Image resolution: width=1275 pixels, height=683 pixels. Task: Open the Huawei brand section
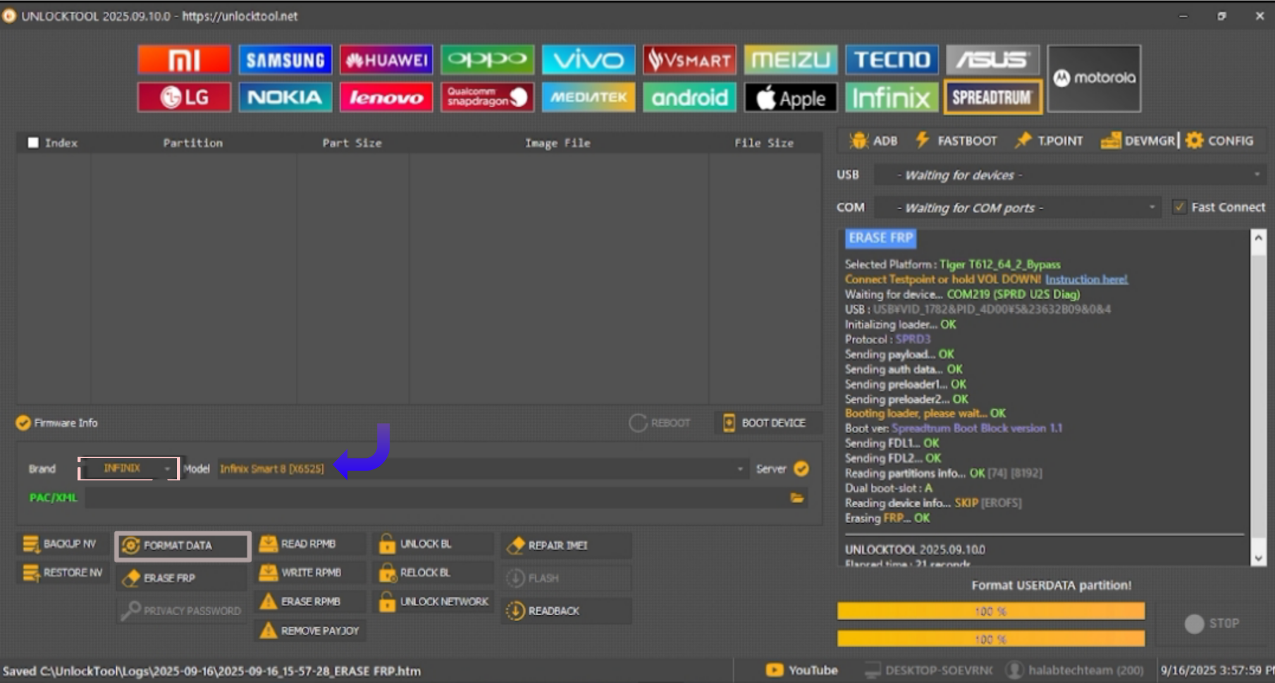coord(386,60)
